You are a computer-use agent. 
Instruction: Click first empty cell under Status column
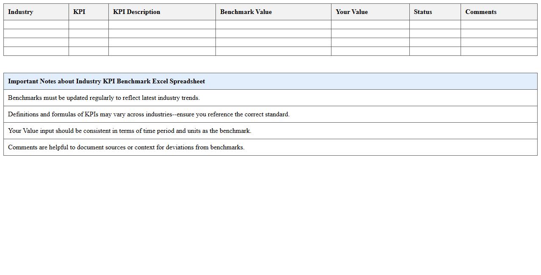[435, 25]
